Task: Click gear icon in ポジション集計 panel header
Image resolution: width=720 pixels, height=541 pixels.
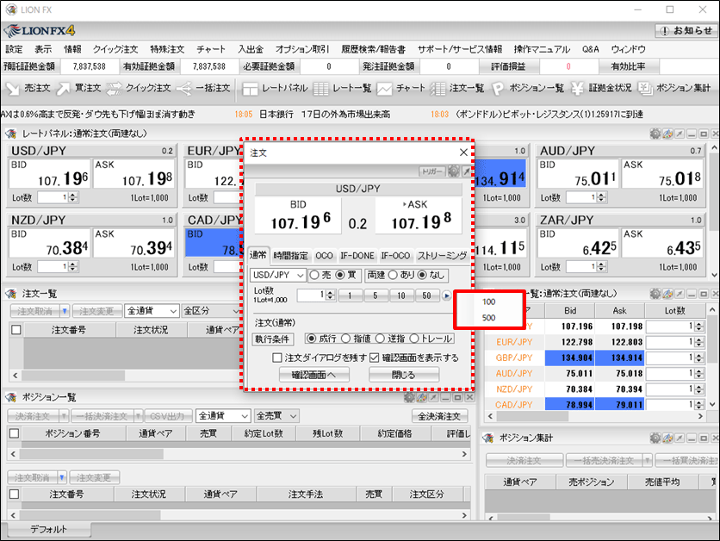Action: [655, 438]
